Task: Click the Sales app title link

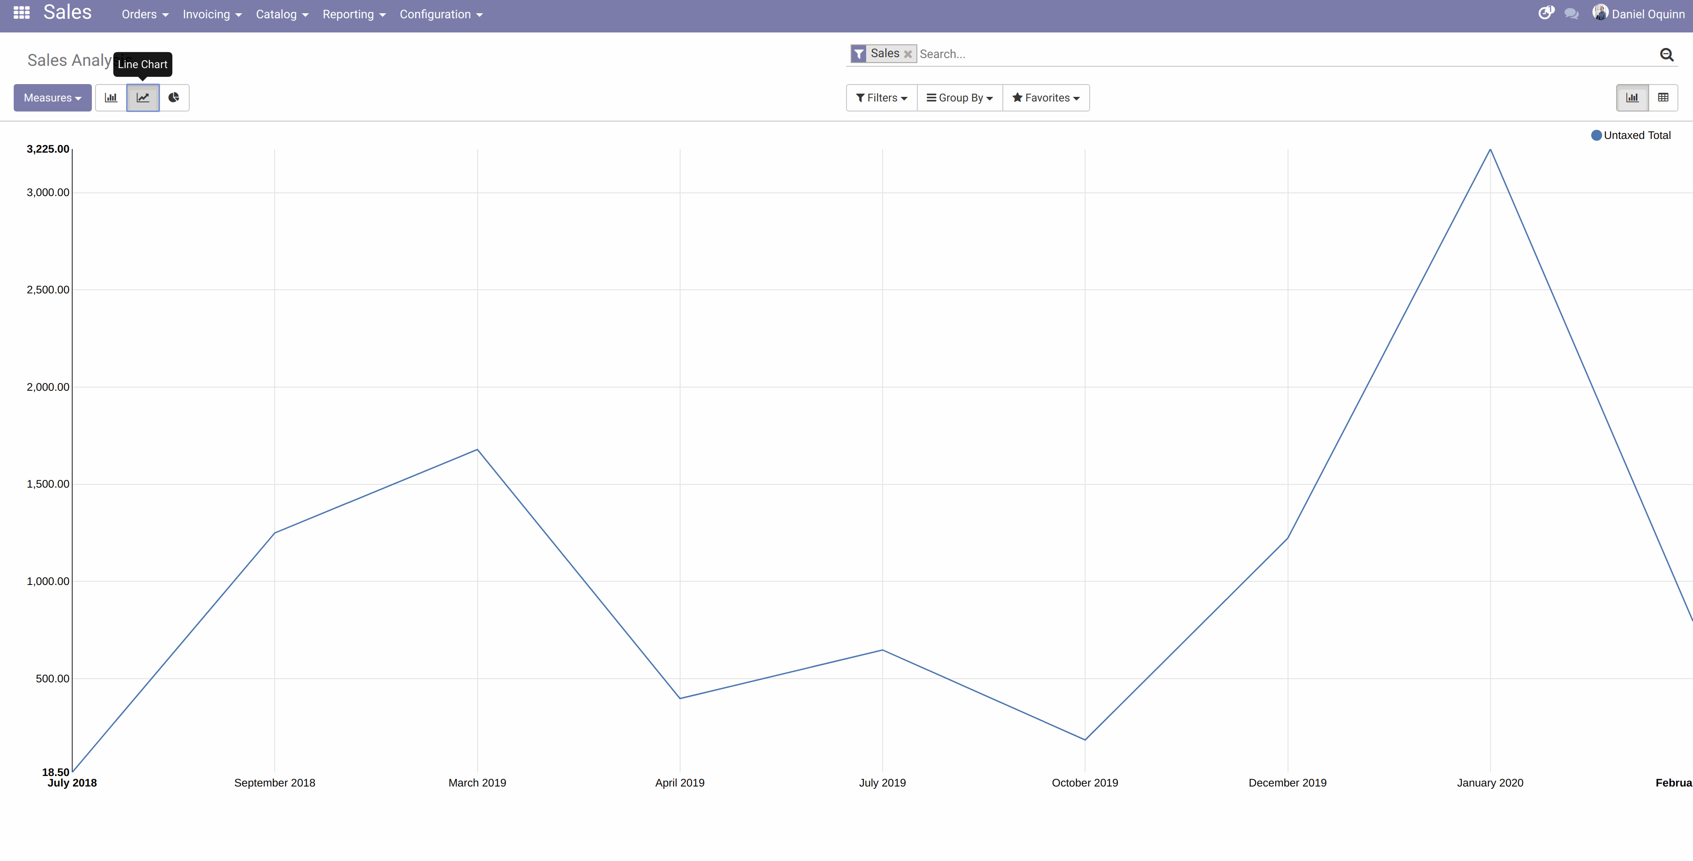Action: pos(67,12)
